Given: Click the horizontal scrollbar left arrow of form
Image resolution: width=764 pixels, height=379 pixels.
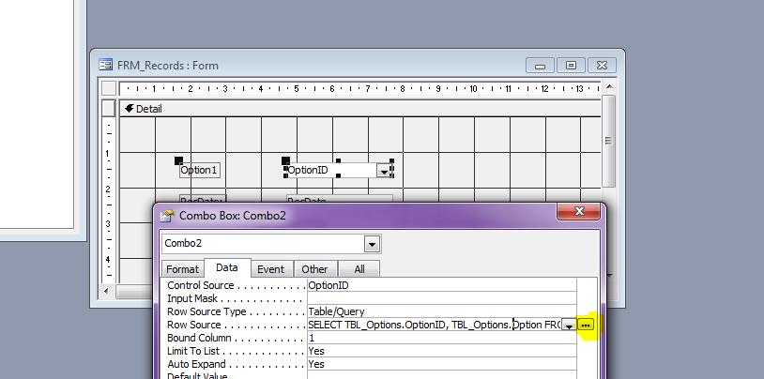Looking at the screenshot, I should tap(108, 292).
